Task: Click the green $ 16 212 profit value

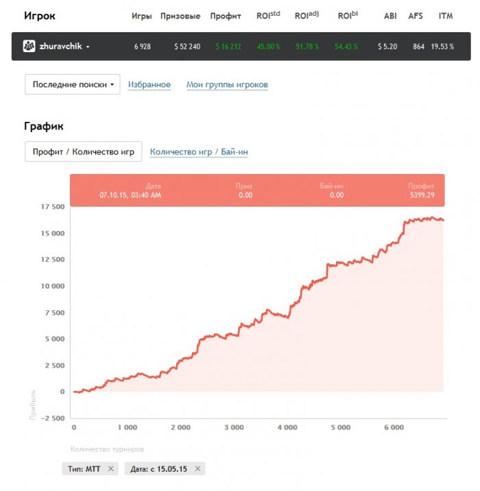Action: [x=228, y=47]
